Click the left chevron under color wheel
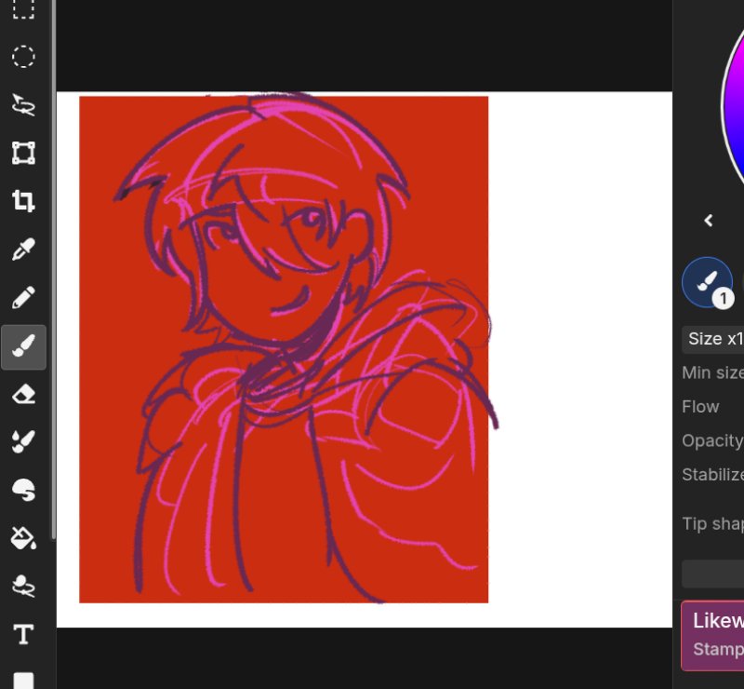The width and height of the screenshot is (744, 689). (709, 221)
